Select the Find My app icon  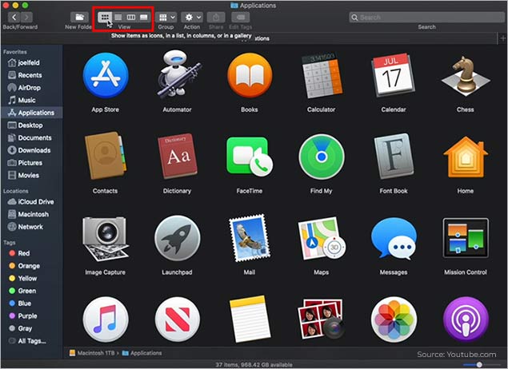322,157
